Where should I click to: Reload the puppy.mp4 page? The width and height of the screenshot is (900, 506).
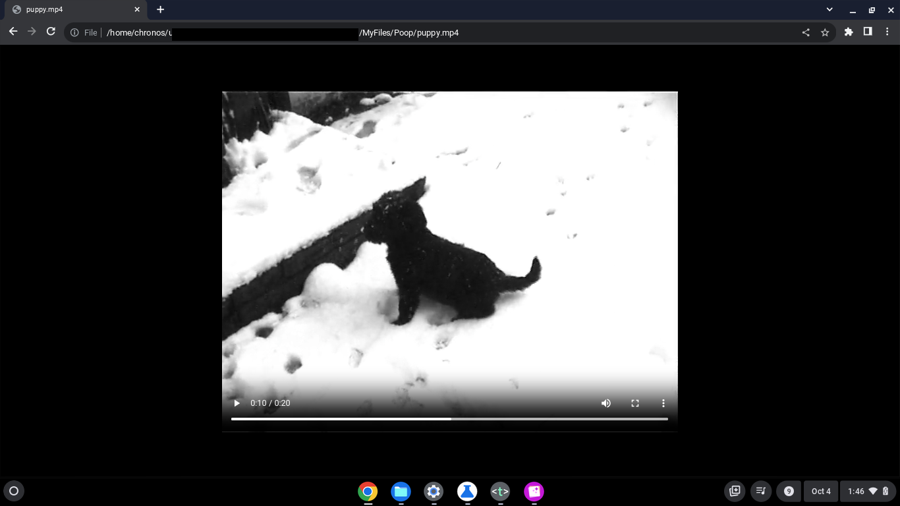(x=51, y=31)
